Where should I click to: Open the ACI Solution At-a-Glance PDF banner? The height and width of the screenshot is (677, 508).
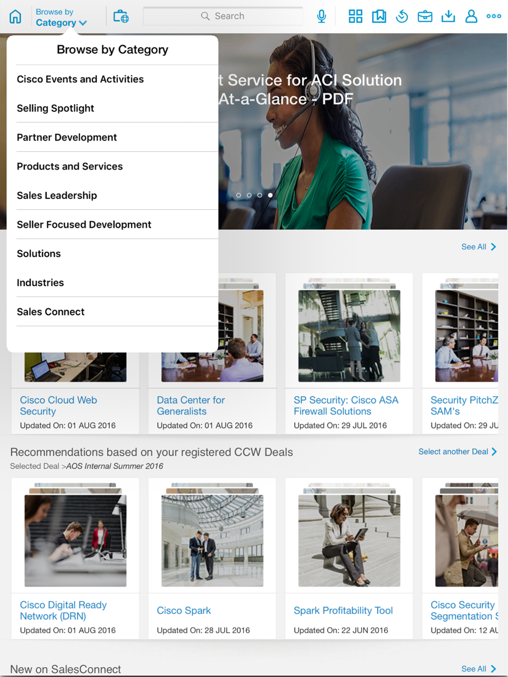click(363, 131)
